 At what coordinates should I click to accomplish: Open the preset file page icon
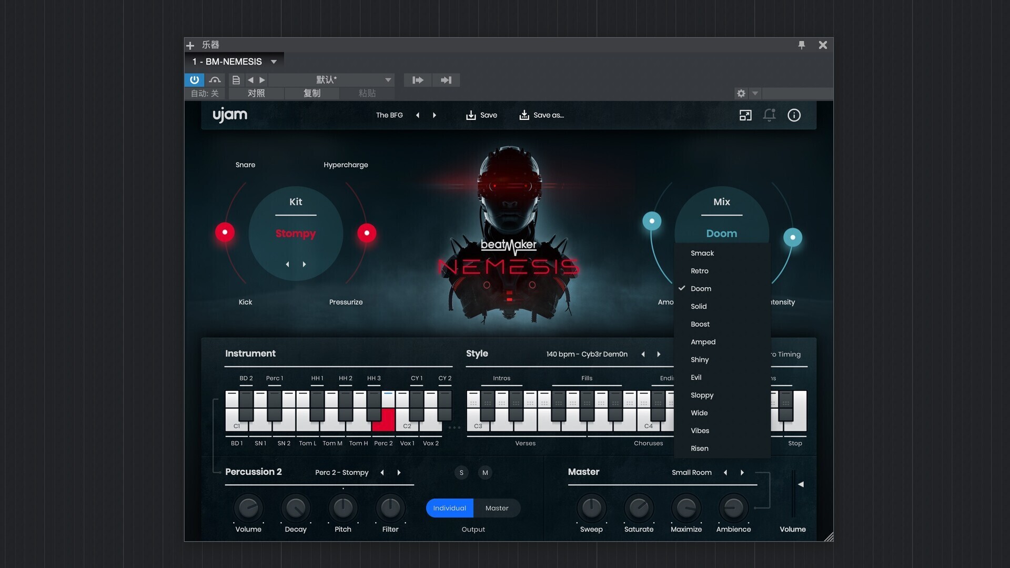point(236,80)
